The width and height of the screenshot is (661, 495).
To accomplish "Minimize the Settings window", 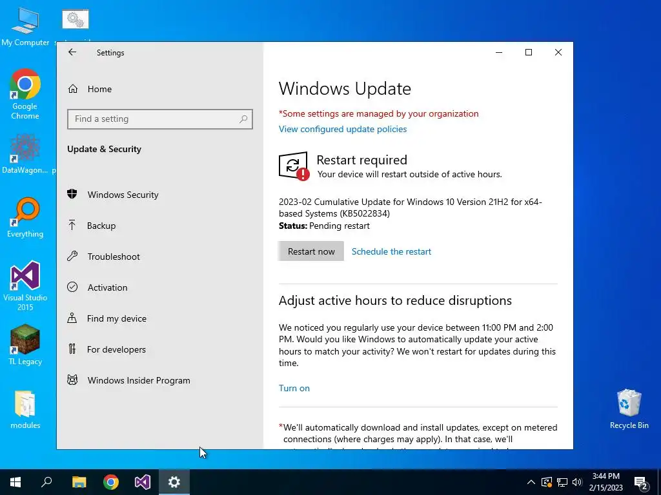I will point(499,52).
